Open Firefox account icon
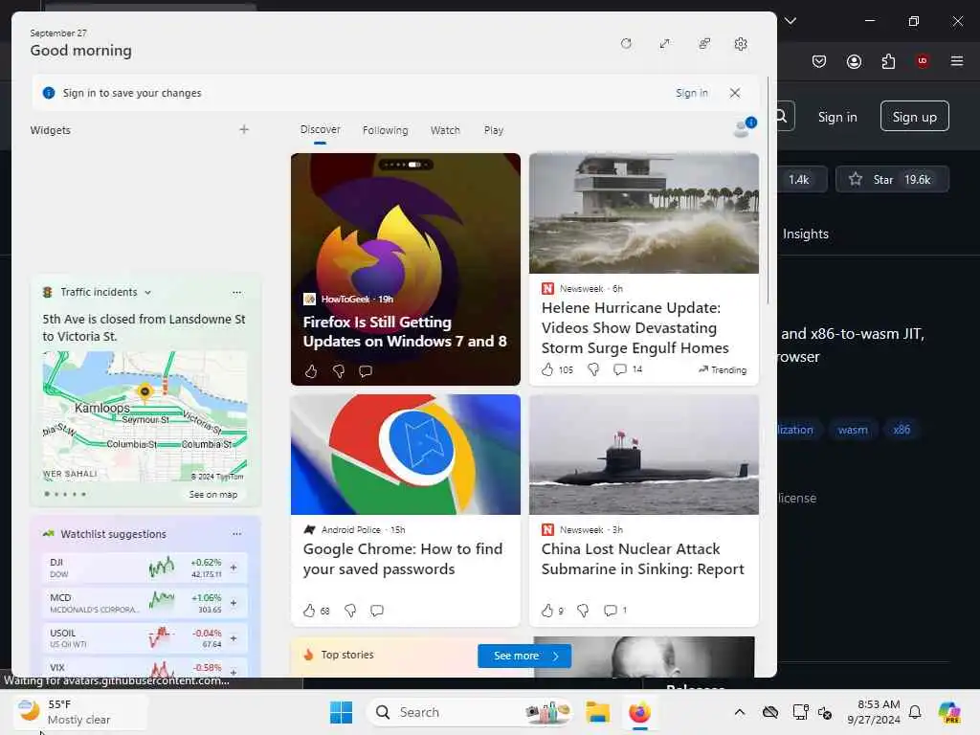 coord(854,61)
